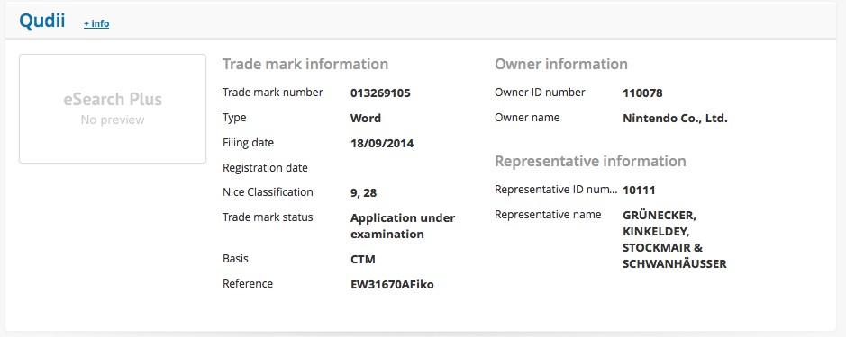The image size is (846, 337).
Task: Click the Qudii trade mark title
Action: [41, 21]
